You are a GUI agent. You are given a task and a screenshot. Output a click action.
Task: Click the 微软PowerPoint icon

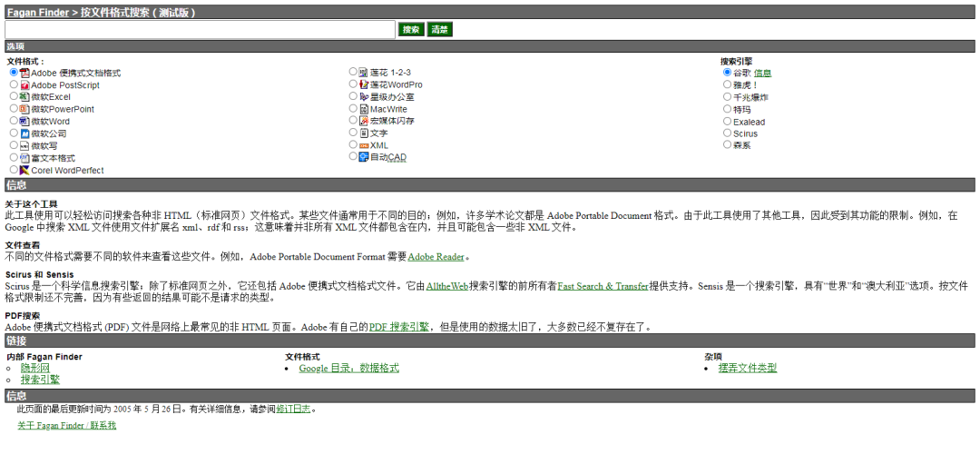[24, 110]
